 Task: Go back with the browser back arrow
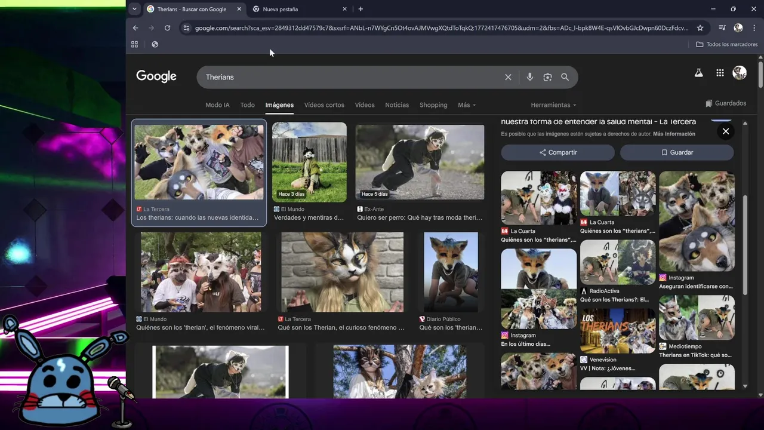pos(135,28)
